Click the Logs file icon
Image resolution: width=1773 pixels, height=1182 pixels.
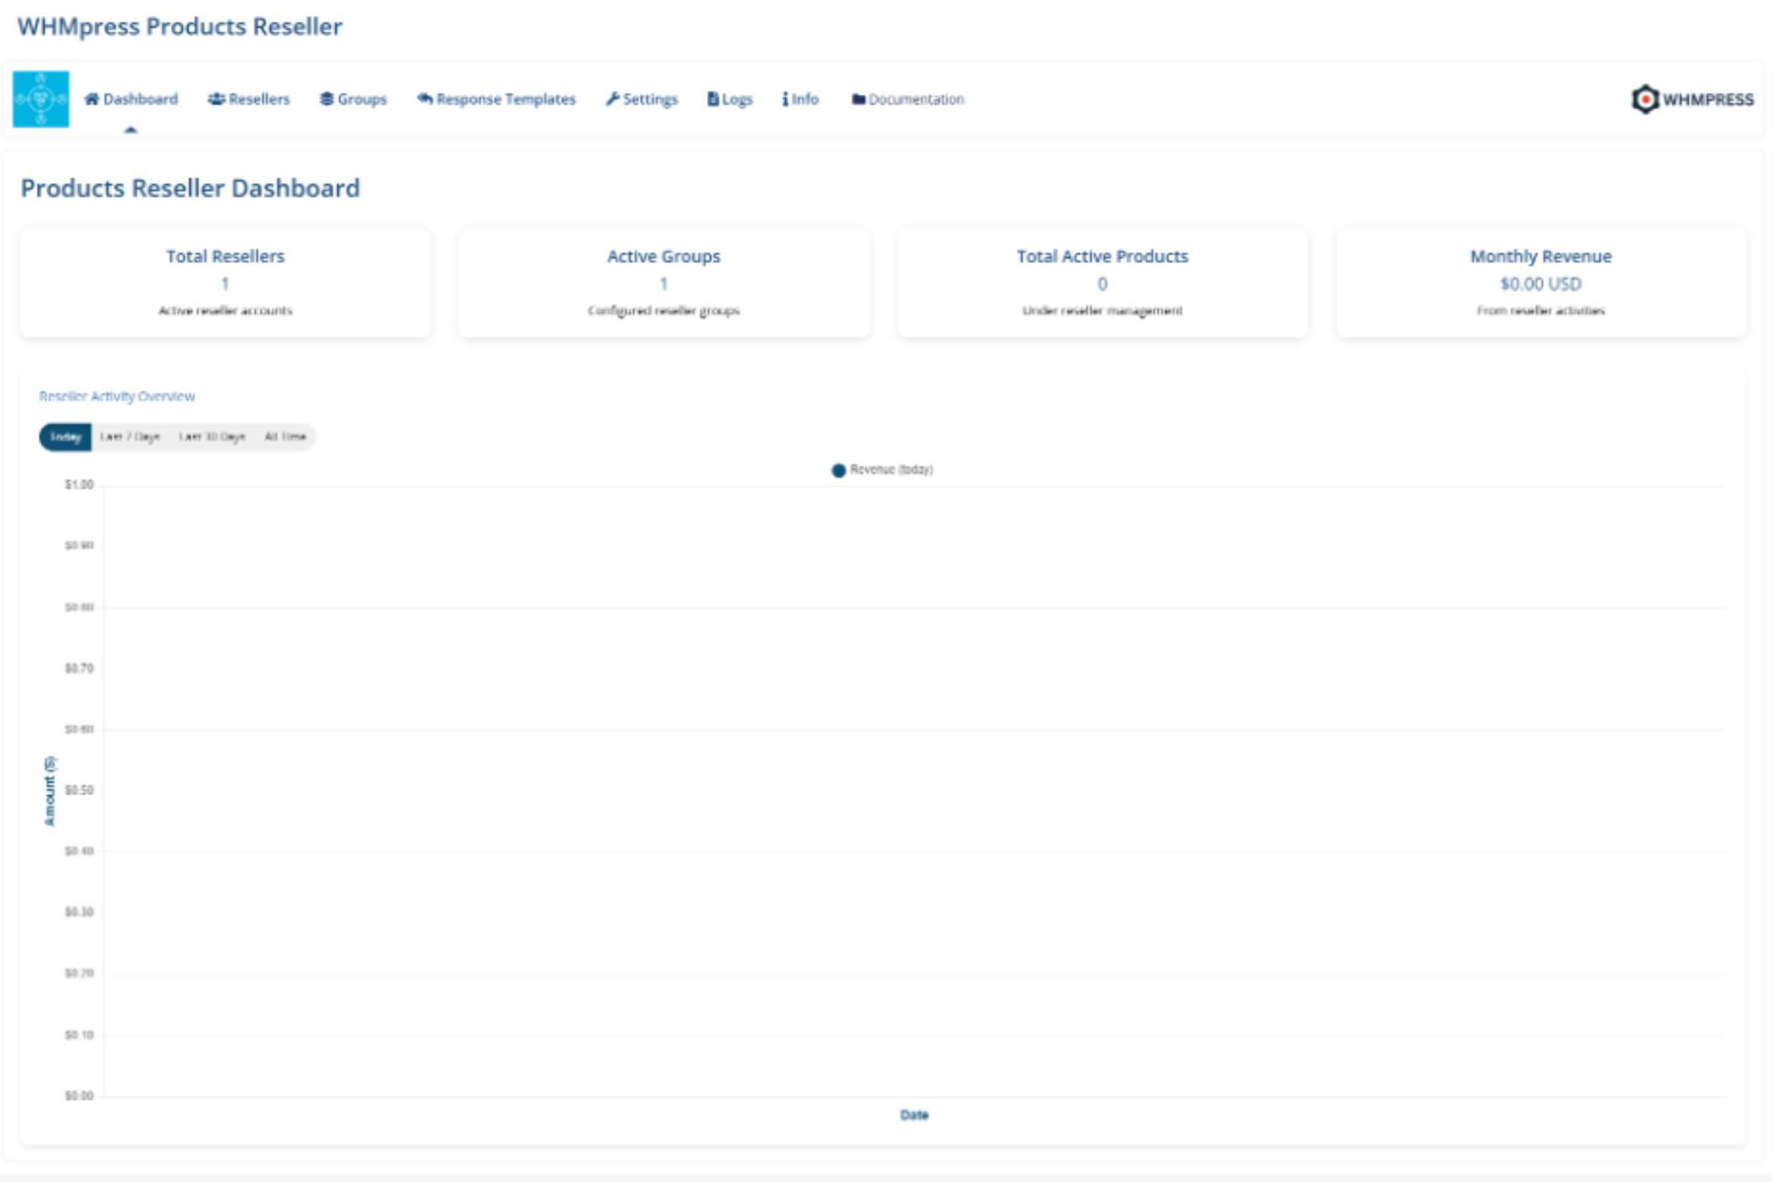click(x=713, y=99)
